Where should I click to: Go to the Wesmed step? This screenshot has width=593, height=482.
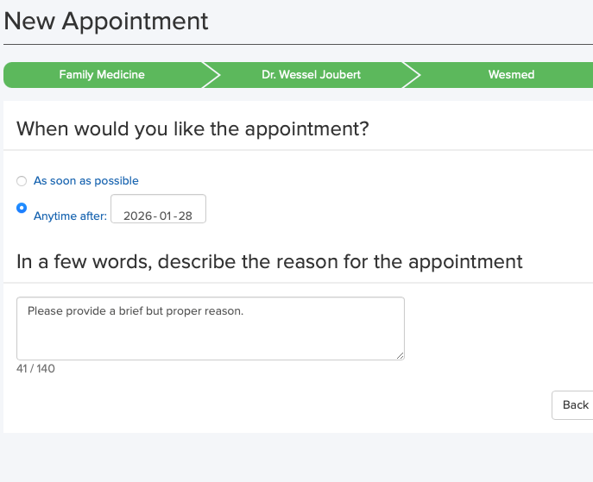(x=511, y=75)
